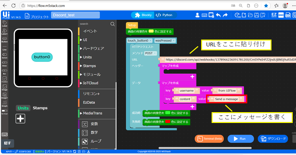Click the button0 element on device preview
This screenshot has height=155, width=296.
[42, 57]
